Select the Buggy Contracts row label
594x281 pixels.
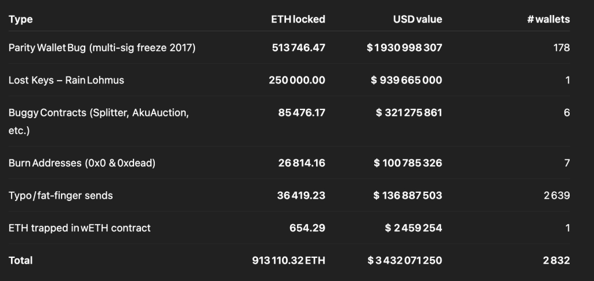pos(99,112)
